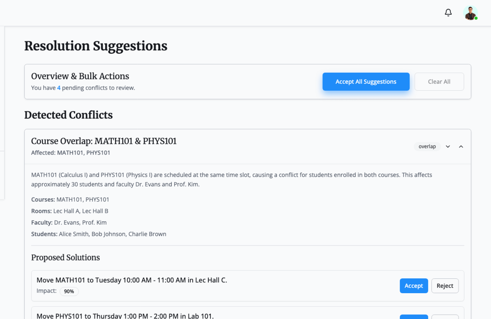Click the pending conflicts count 4

coord(59,88)
